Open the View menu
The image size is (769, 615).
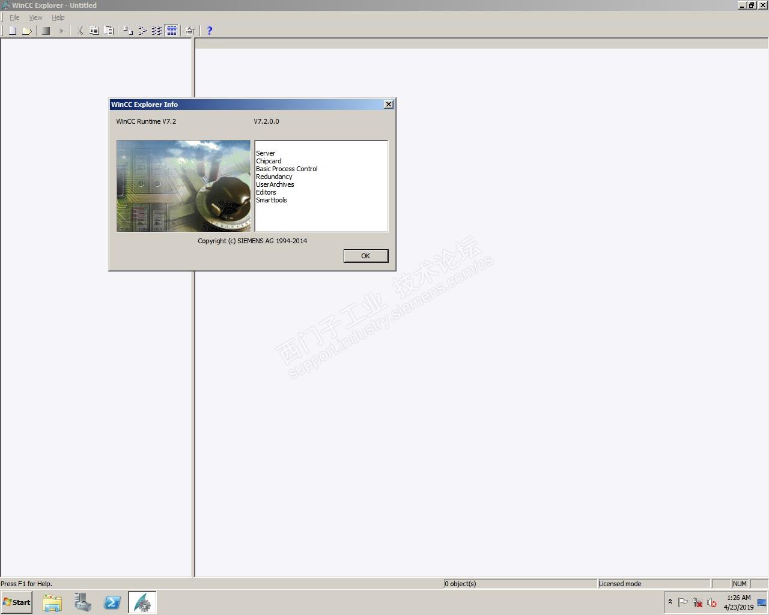35,17
